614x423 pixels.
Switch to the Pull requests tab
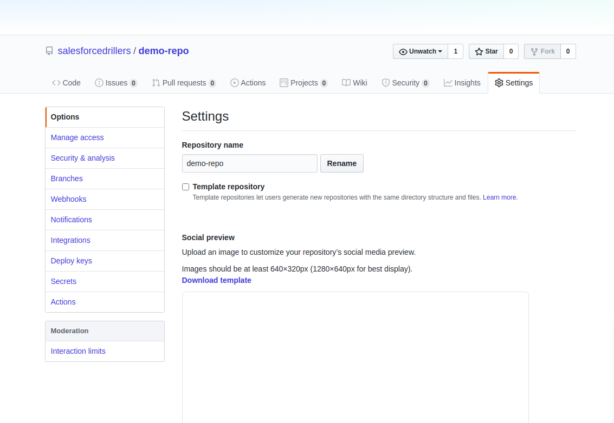tap(184, 83)
